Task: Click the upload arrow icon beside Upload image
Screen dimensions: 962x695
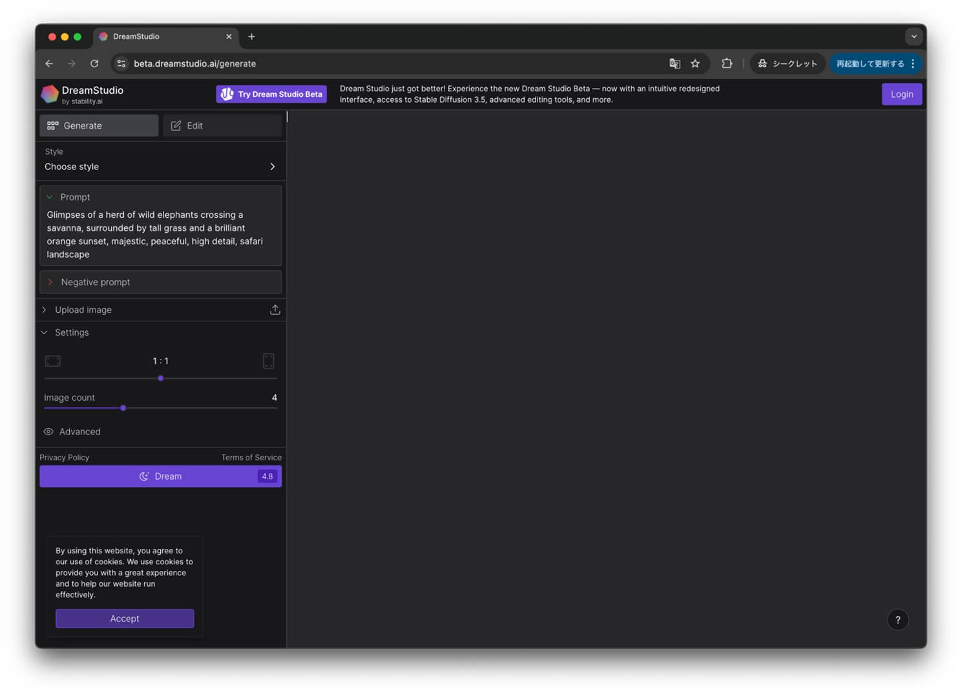Action: click(275, 310)
